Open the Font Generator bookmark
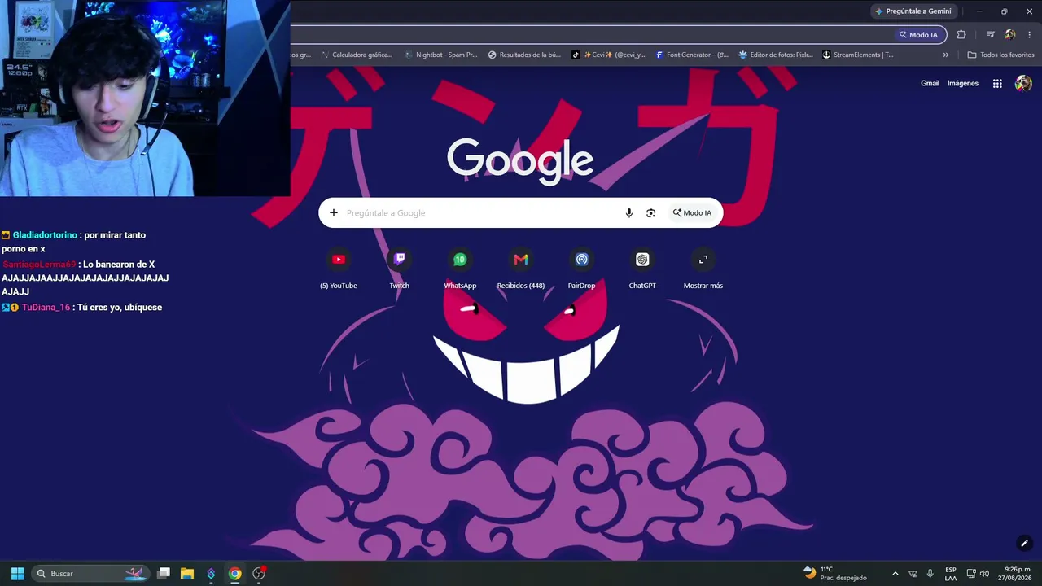The image size is (1042, 586). [692, 55]
